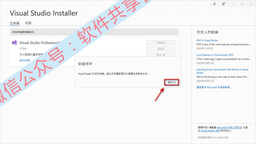Viewport: 256px width, 144px height.
Task: Open Learning Series GitHub article link
Action: point(222,71)
